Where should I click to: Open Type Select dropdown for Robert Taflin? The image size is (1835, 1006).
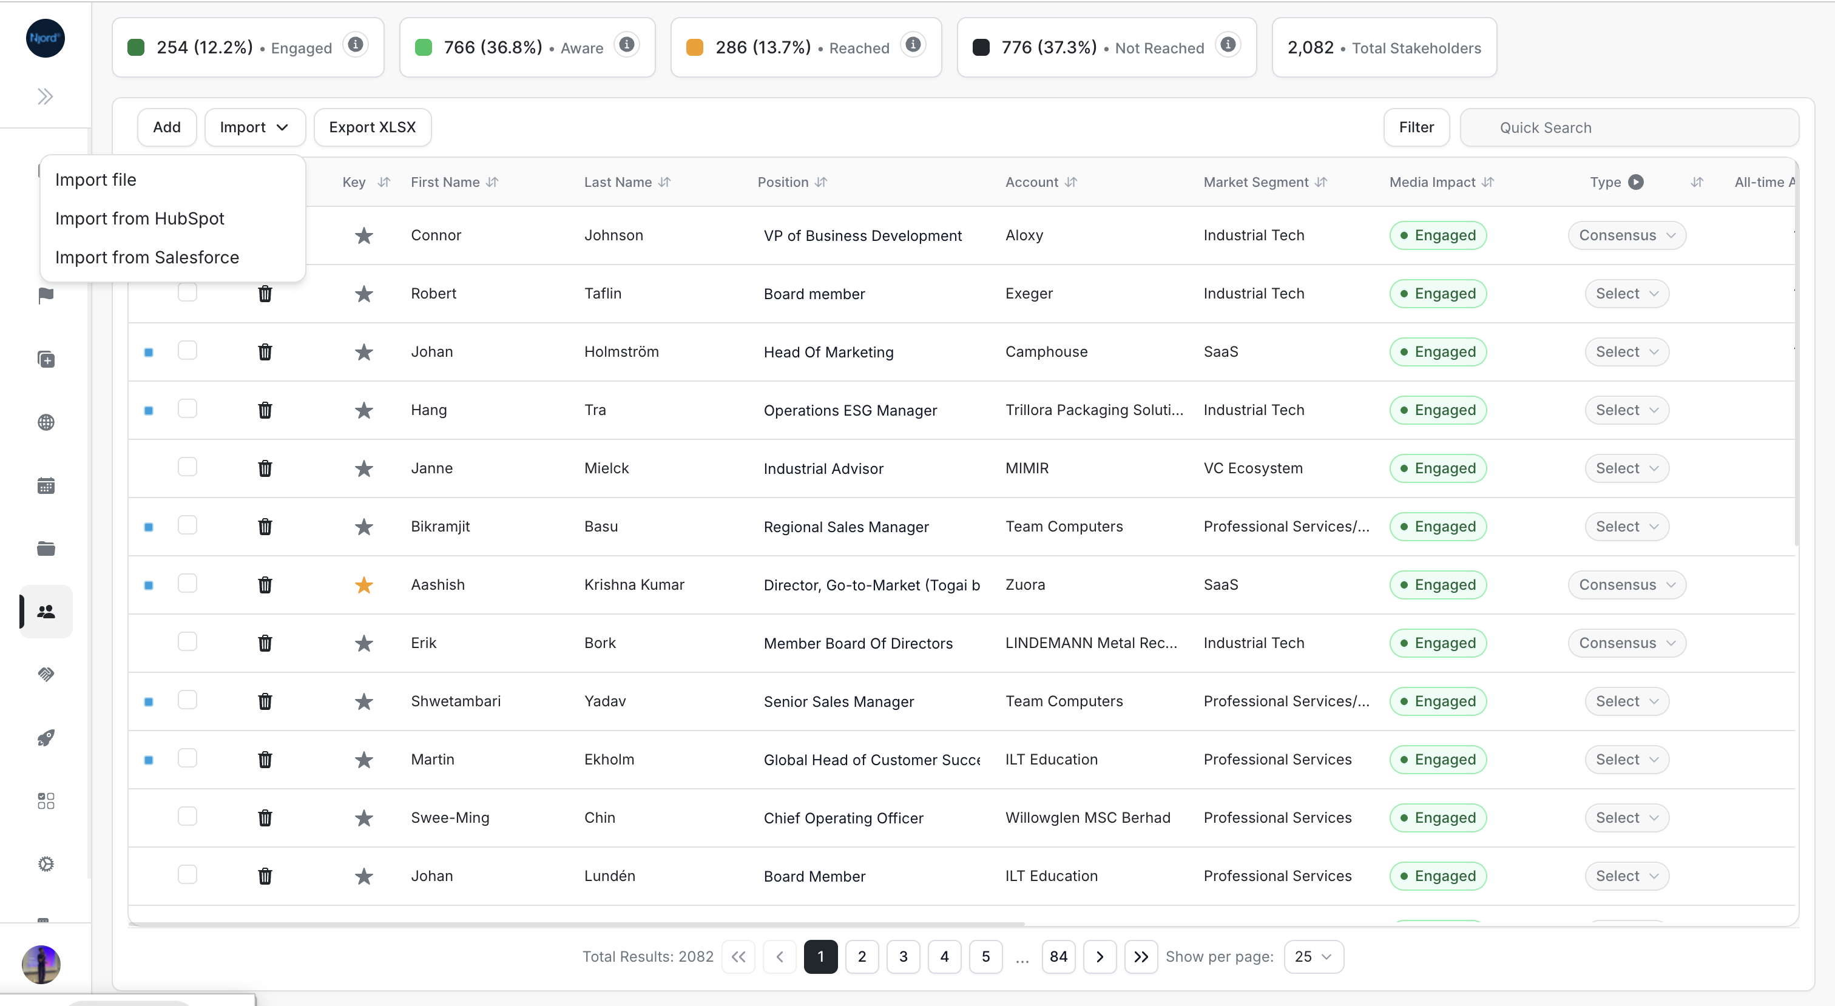tap(1627, 294)
